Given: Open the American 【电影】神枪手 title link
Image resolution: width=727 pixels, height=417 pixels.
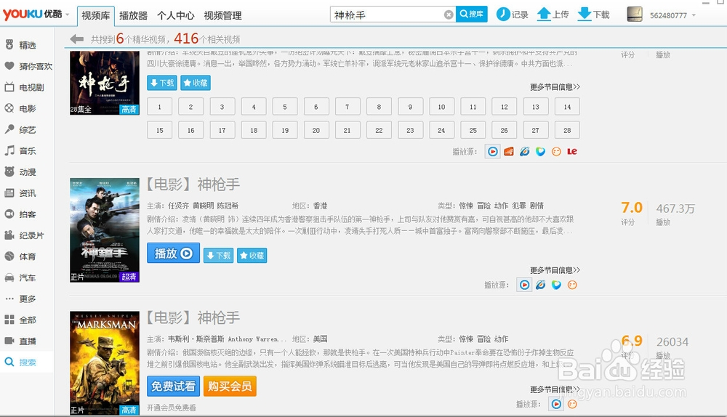Looking at the screenshot, I should (x=193, y=318).
